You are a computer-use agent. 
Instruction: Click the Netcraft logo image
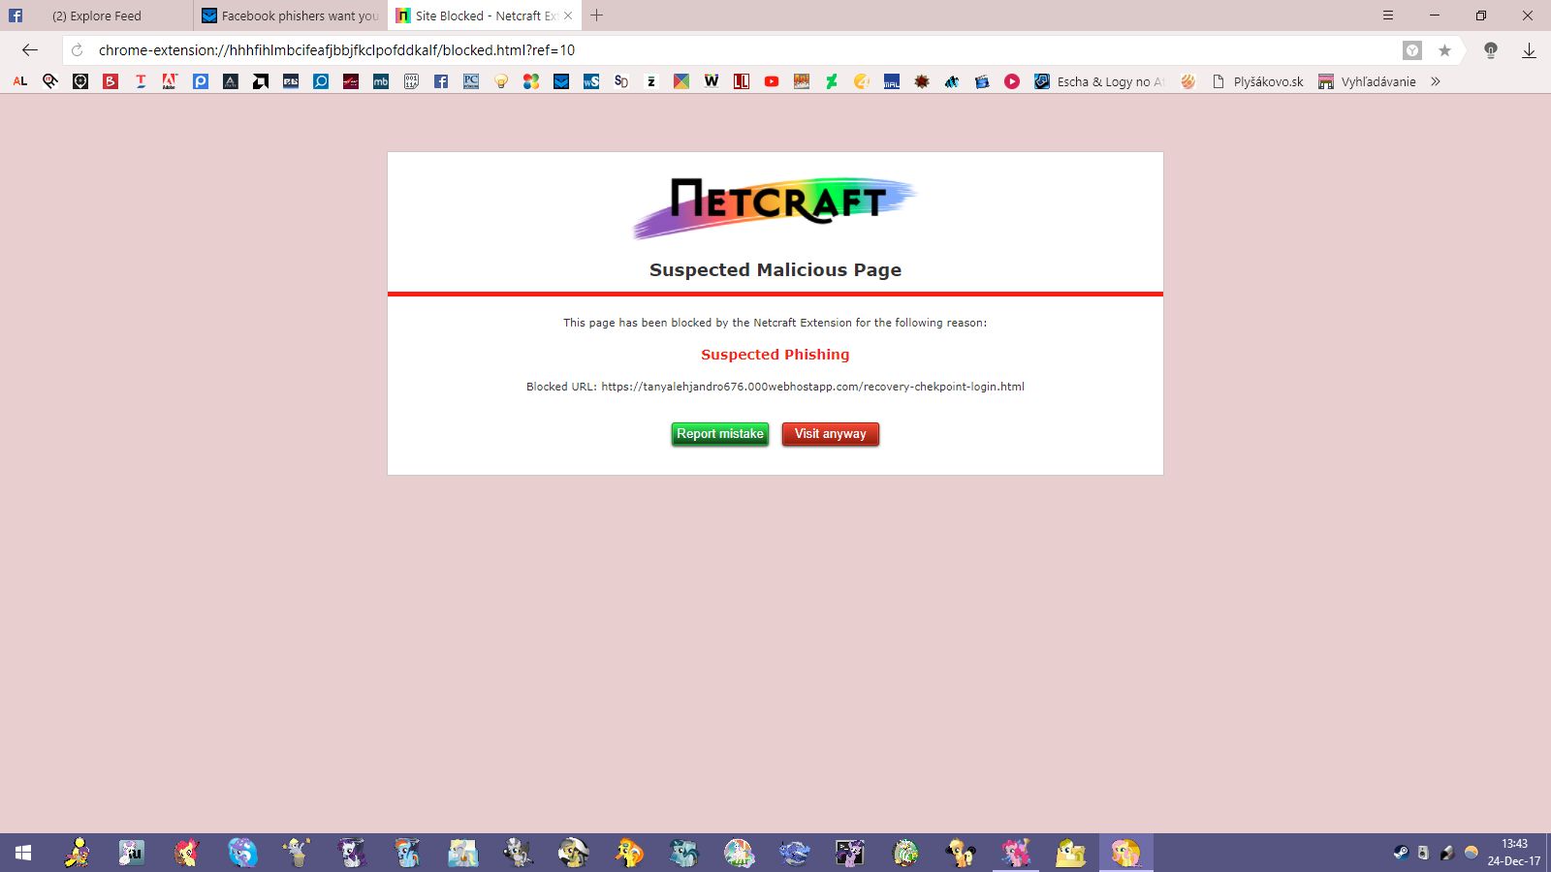(x=775, y=207)
